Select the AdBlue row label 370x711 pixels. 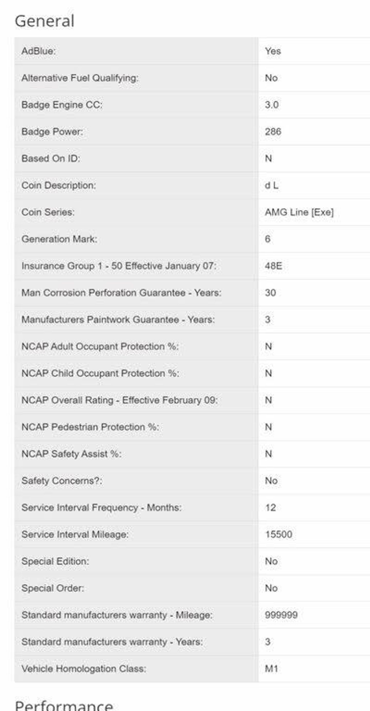click(39, 51)
